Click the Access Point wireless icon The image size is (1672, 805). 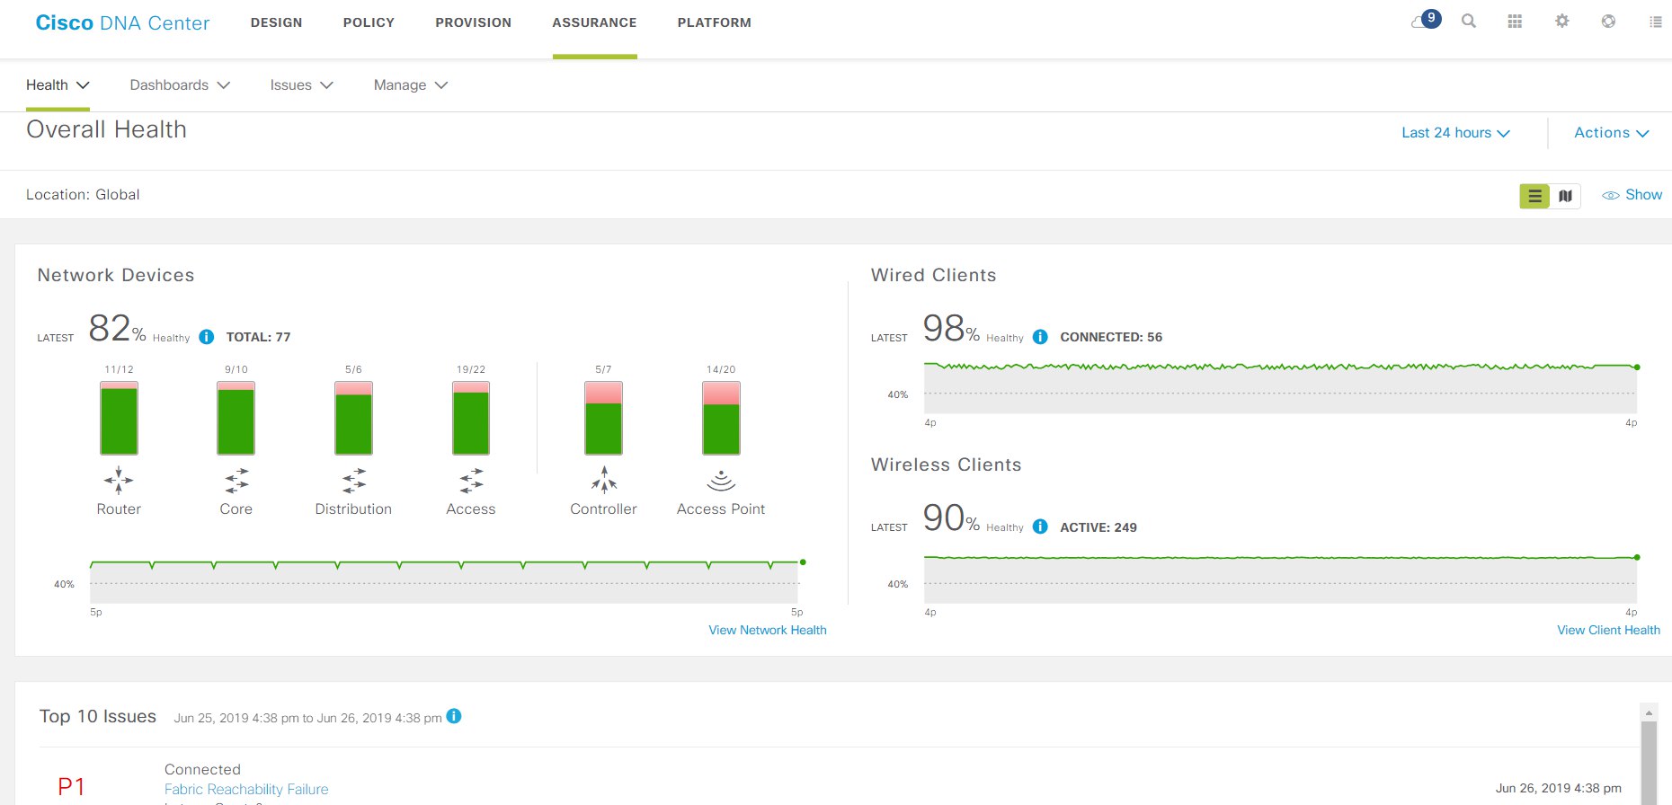pos(721,481)
